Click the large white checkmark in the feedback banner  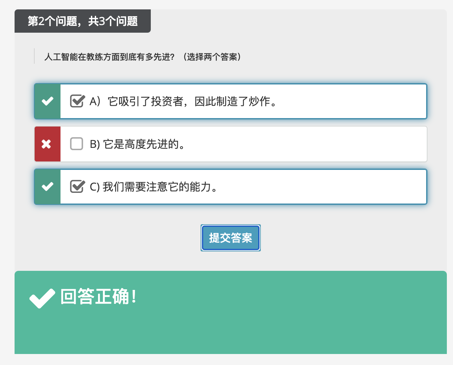tap(42, 298)
